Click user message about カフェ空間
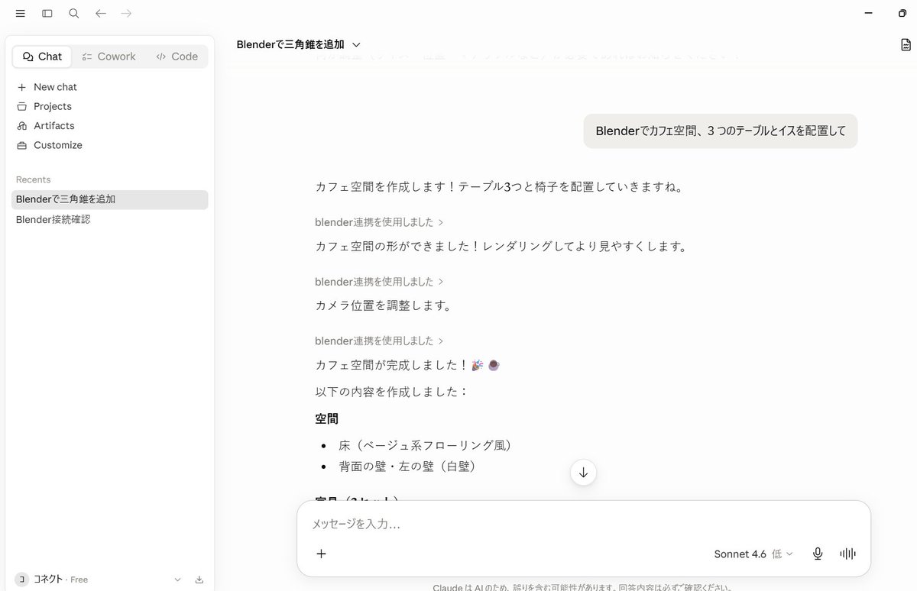This screenshot has width=917, height=591. coord(721,131)
